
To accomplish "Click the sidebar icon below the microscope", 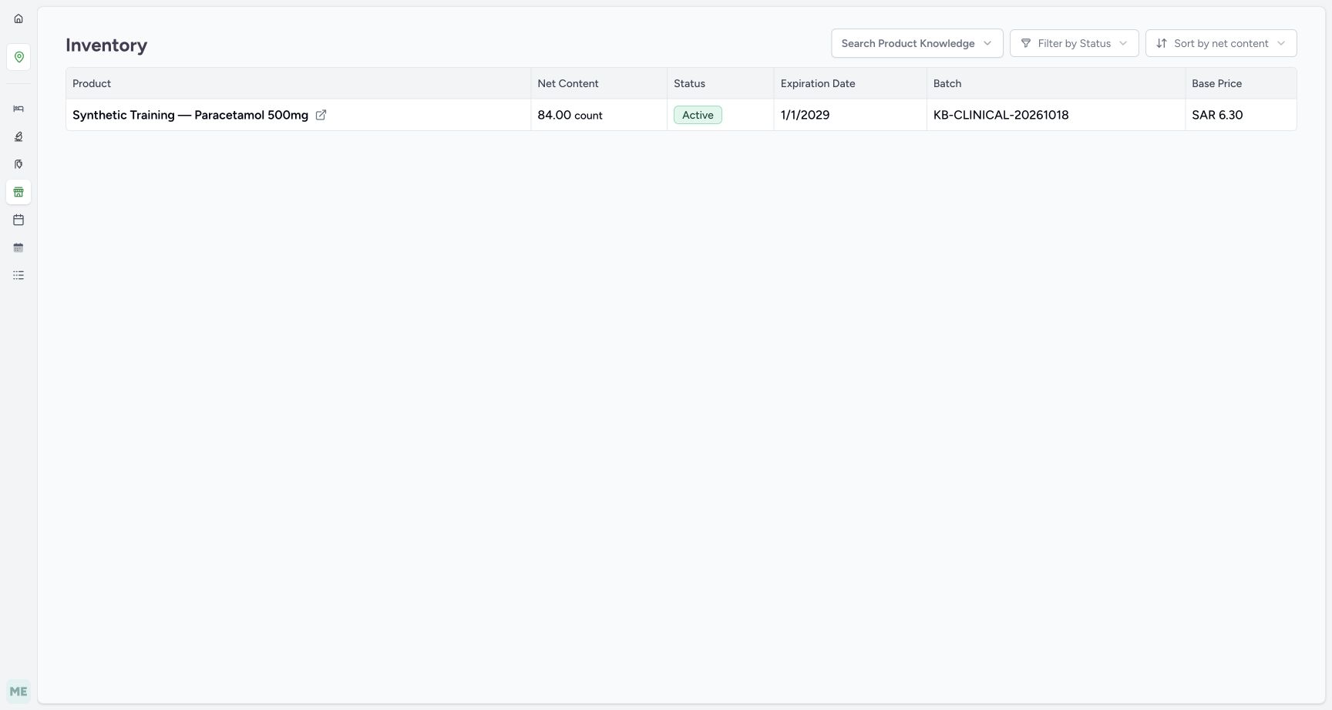I will (18, 164).
